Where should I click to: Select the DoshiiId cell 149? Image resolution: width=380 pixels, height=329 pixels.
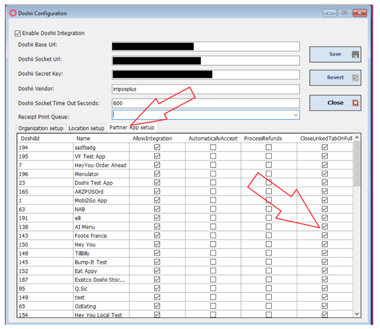(45, 297)
